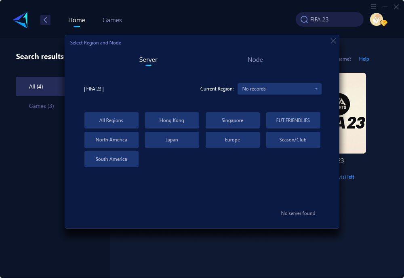Screen dimensions: 404x278
Task: Switch to the Node tab
Action: tap(255, 60)
